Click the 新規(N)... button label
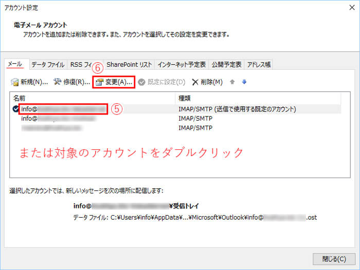The height and width of the screenshot is (270, 360). [34, 82]
